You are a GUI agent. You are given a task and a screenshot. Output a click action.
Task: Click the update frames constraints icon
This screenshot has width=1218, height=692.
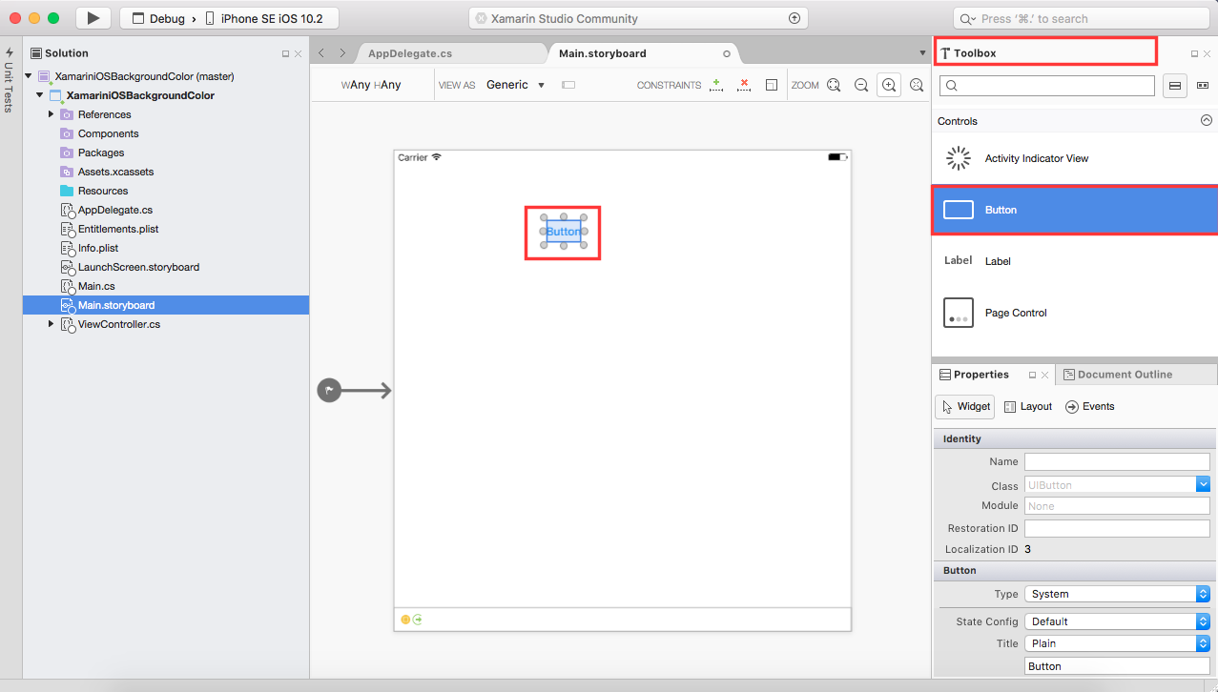point(771,85)
